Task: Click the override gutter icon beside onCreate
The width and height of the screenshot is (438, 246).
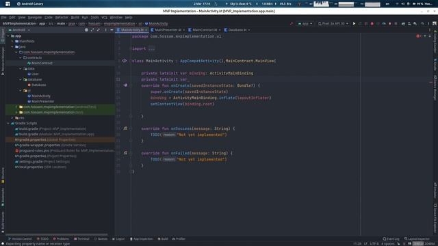Action: [125, 85]
